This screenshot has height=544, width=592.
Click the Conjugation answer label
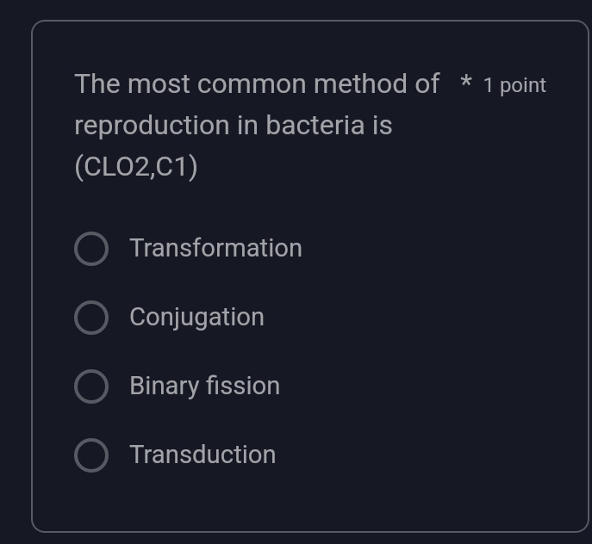196,318
